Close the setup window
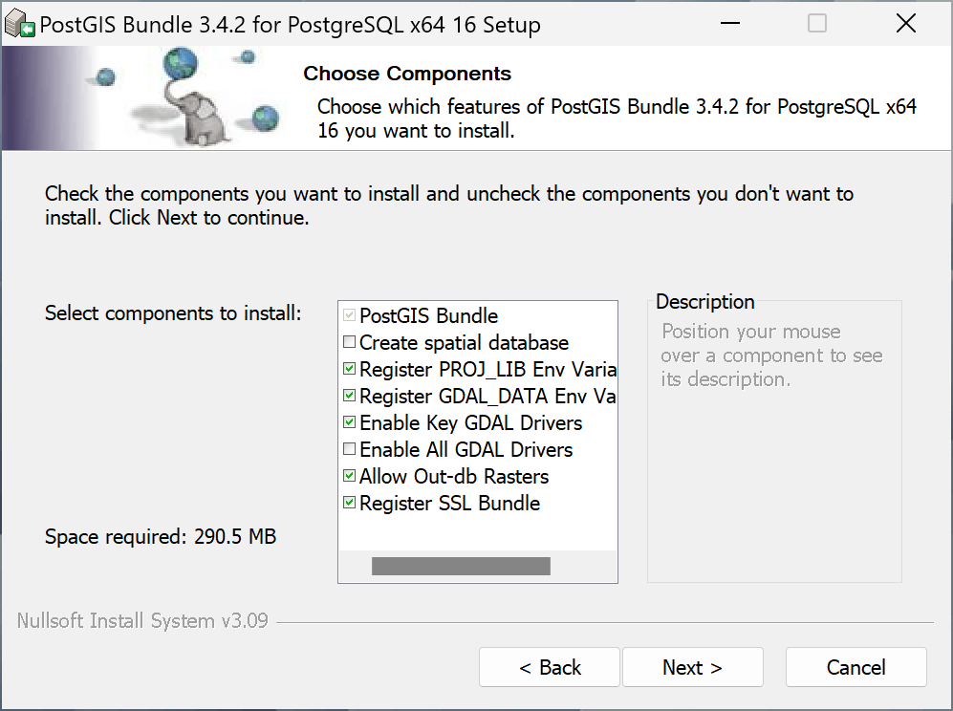 tap(905, 25)
